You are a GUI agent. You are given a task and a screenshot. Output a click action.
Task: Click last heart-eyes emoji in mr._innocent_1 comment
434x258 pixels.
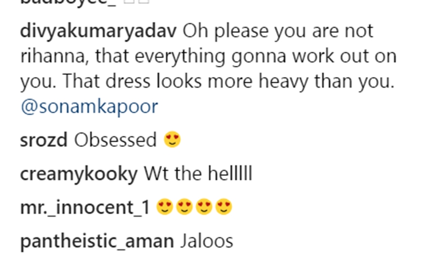pos(224,207)
